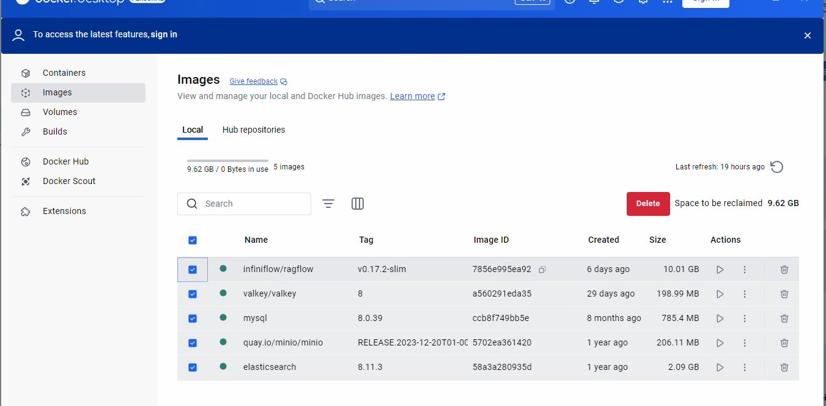
Task: Sort by the Size column header
Action: coord(658,240)
